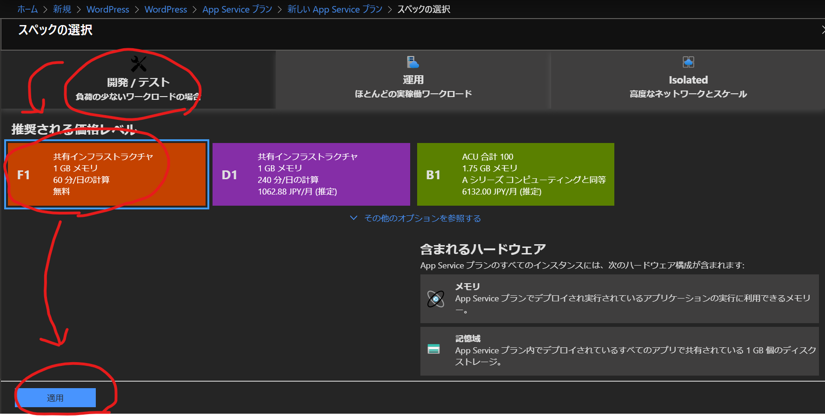The height and width of the screenshot is (416, 825).
Task: Click the 無料 label on F1 card
Action: tap(61, 191)
